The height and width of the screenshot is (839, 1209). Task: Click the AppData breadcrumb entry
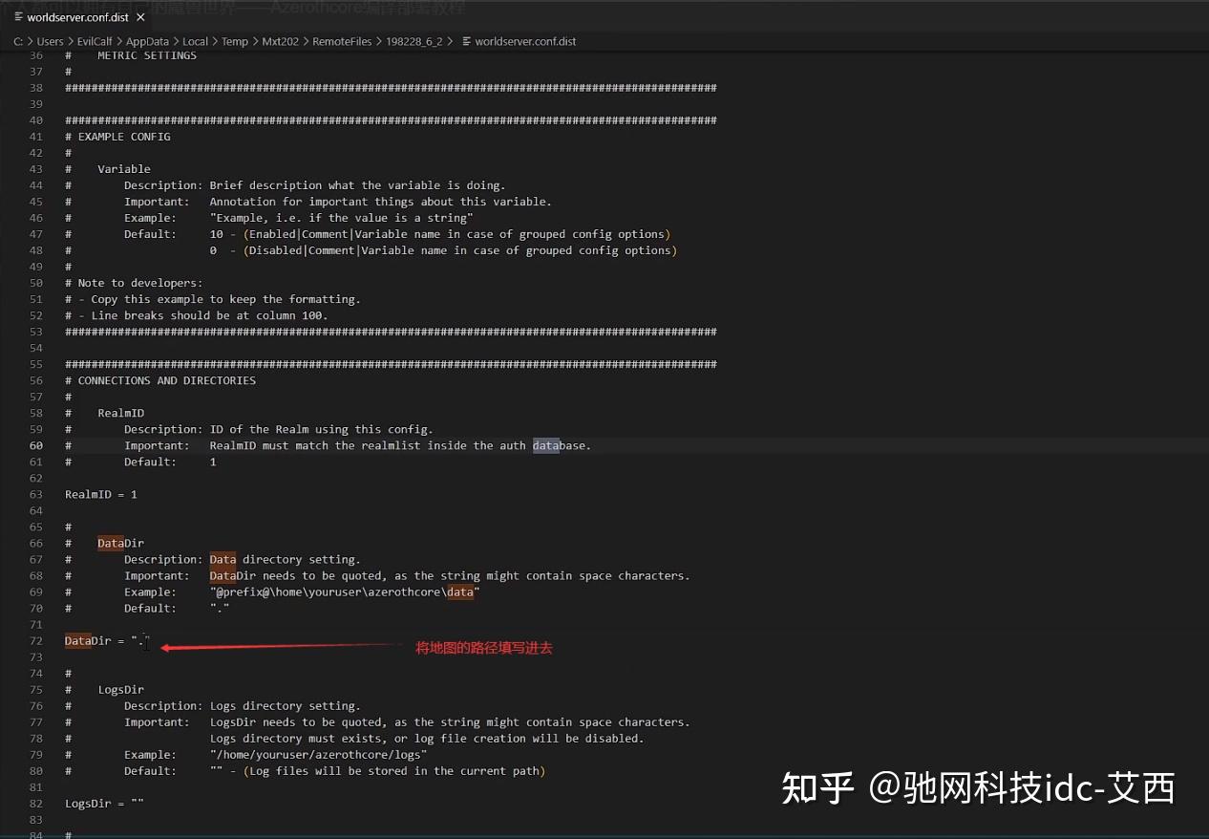147,41
